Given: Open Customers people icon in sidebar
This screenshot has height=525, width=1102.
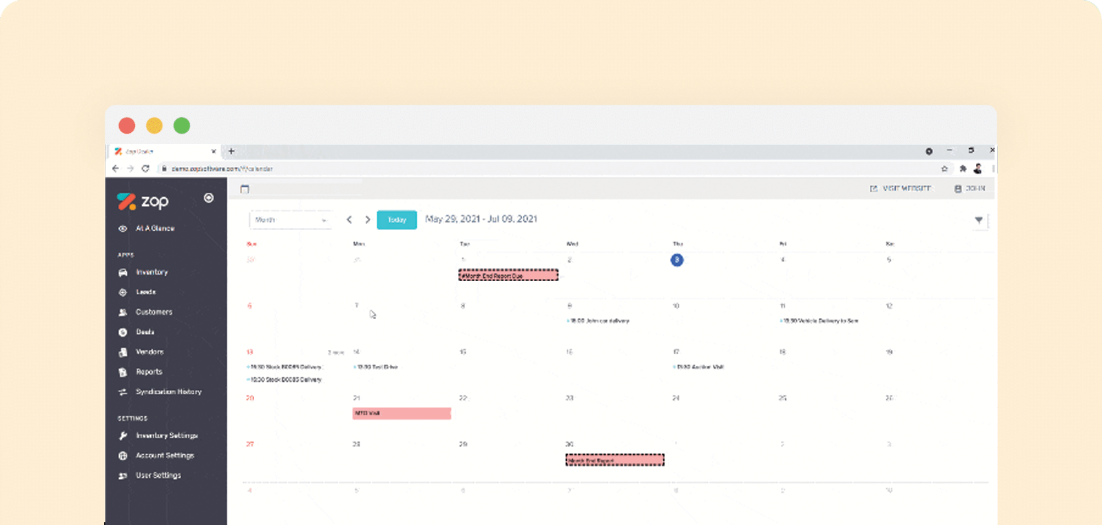Looking at the screenshot, I should coord(123,312).
